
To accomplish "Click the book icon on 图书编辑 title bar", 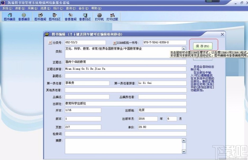I will click(x=47, y=34).
